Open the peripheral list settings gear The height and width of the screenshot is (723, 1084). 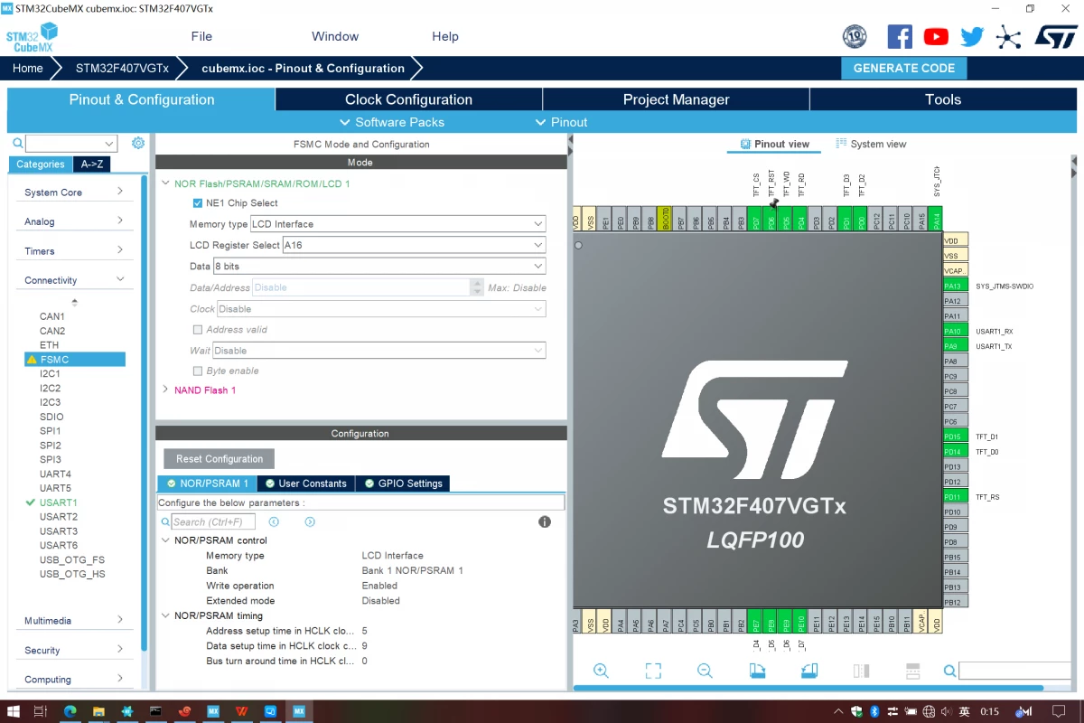[x=138, y=143]
